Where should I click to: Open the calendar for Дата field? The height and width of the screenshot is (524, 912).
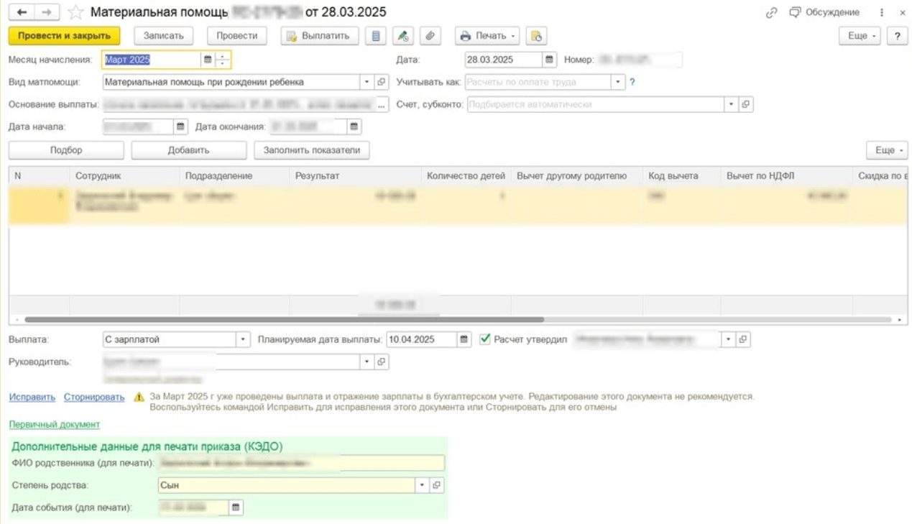549,60
